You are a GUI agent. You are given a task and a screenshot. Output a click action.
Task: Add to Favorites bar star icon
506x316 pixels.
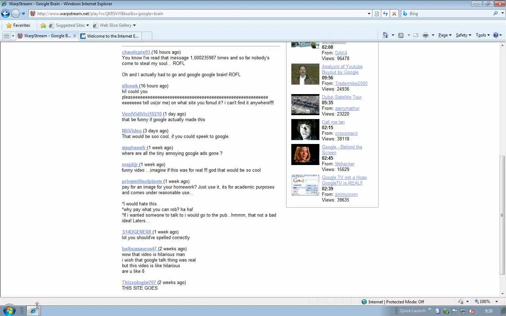coord(43,25)
